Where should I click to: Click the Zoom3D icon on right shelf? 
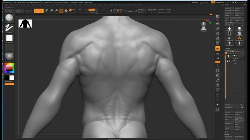[218, 80]
